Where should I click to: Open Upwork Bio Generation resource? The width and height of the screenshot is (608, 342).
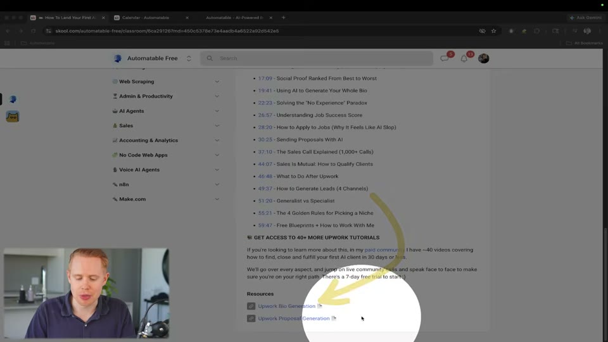(286, 306)
